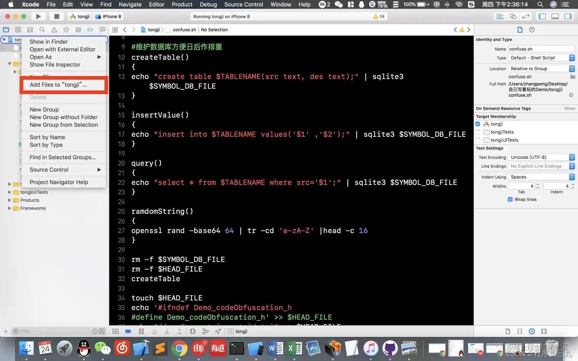The width and height of the screenshot is (578, 361).
Task: Show the Version editor
Action: [x=526, y=16]
